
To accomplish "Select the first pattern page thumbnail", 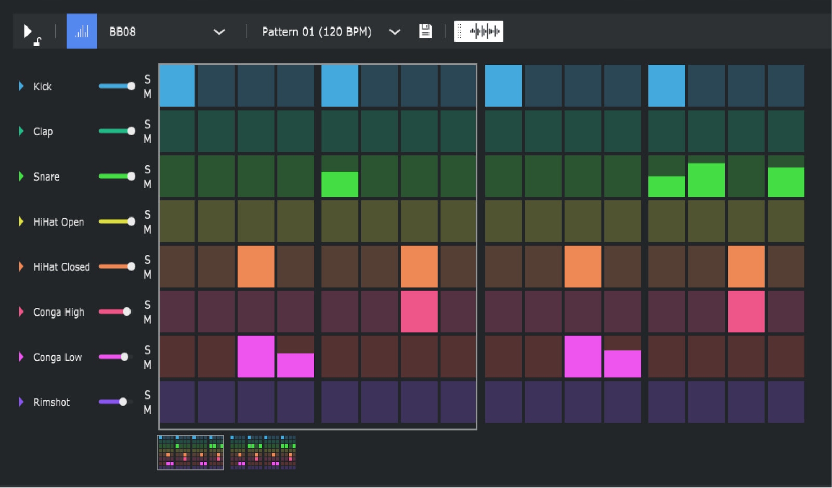I will [x=190, y=452].
